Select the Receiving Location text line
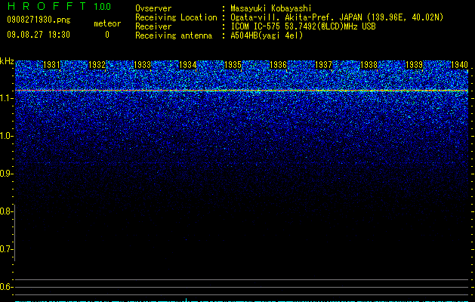This screenshot has height=302, width=475. 289,17
